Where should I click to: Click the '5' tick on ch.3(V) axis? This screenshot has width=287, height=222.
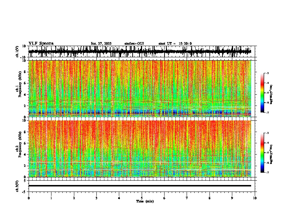tap(25, 181)
